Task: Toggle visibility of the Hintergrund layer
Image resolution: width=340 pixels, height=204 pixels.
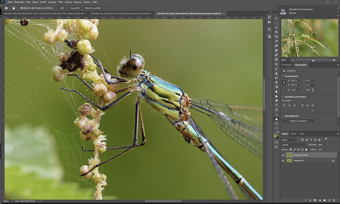Action: click(x=283, y=161)
